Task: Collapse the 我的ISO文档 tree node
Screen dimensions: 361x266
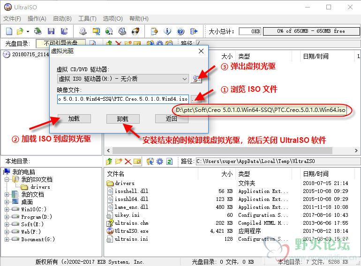Action: (x=7, y=179)
